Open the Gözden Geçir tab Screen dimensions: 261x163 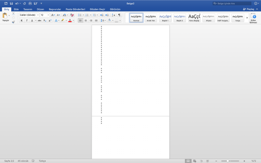97,9
